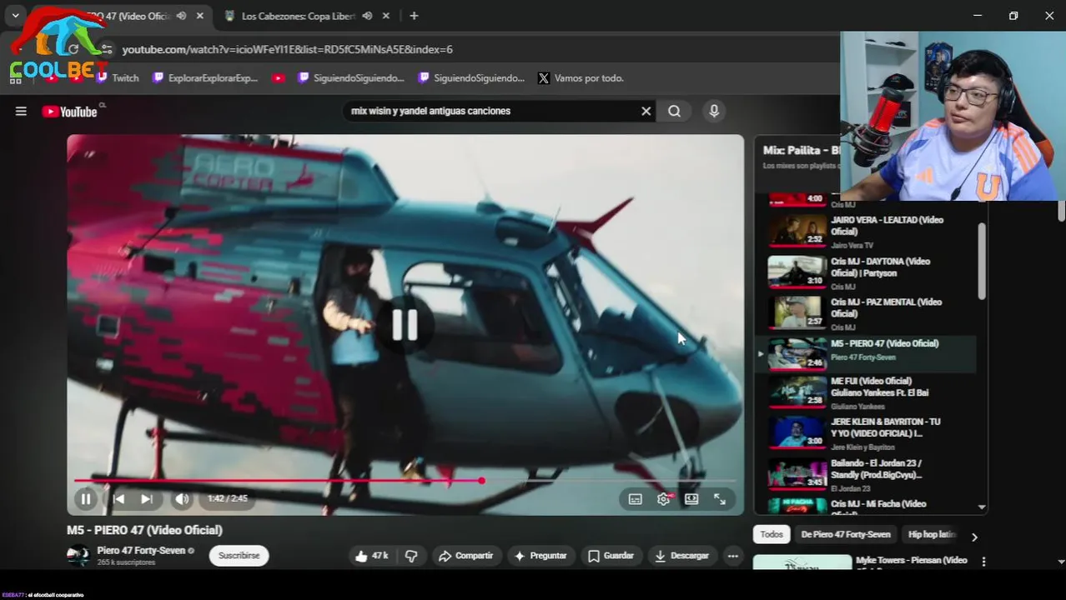The image size is (1066, 600).
Task: Dislike the video
Action: [411, 556]
